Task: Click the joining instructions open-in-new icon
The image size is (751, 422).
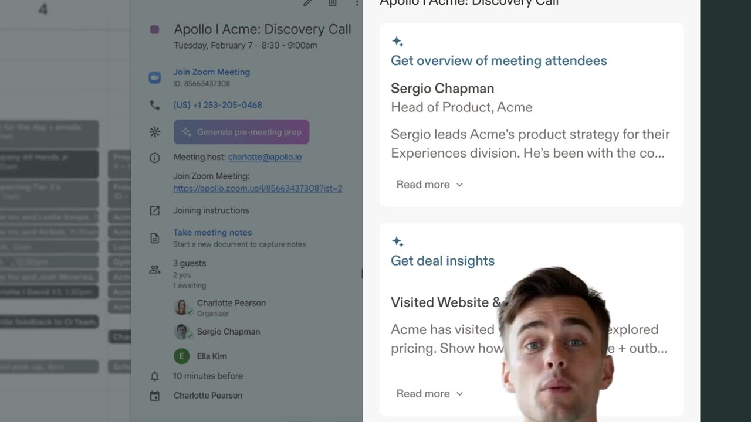Action: [154, 210]
